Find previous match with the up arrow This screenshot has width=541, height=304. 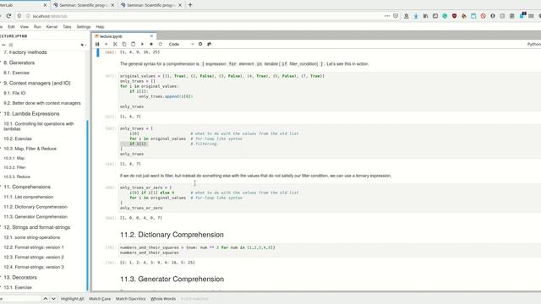coord(45,298)
